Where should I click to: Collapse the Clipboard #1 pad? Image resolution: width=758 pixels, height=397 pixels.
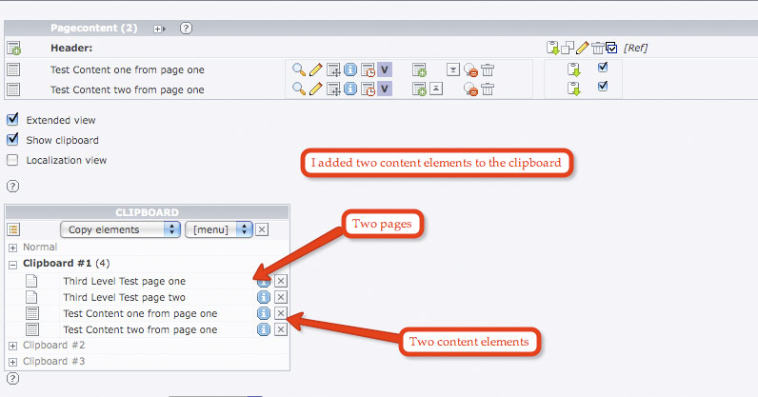[13, 264]
